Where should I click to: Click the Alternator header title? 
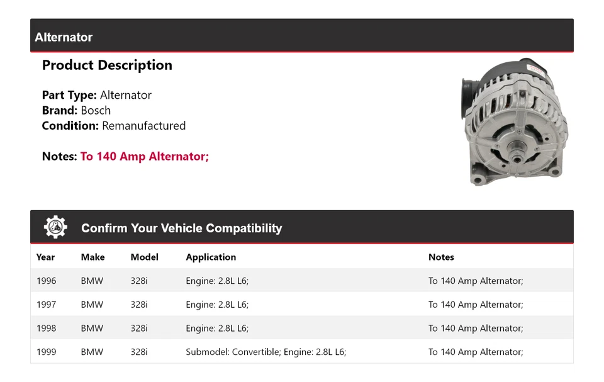coord(64,37)
